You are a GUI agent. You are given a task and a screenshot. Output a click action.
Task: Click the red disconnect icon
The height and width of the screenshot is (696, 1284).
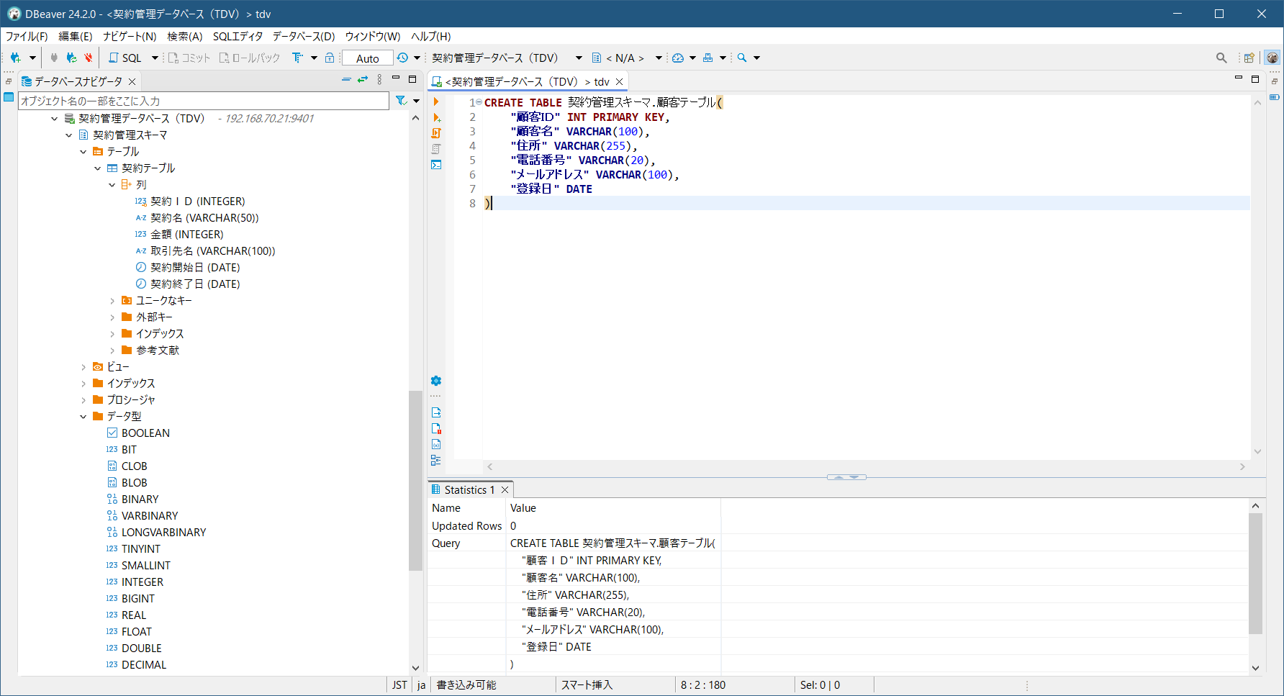[89, 58]
